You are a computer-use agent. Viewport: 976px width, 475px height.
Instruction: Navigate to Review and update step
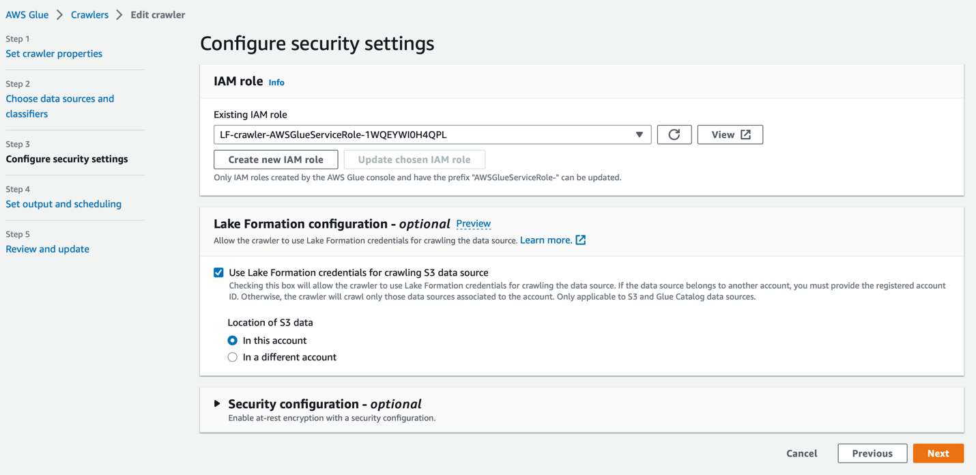click(x=47, y=249)
